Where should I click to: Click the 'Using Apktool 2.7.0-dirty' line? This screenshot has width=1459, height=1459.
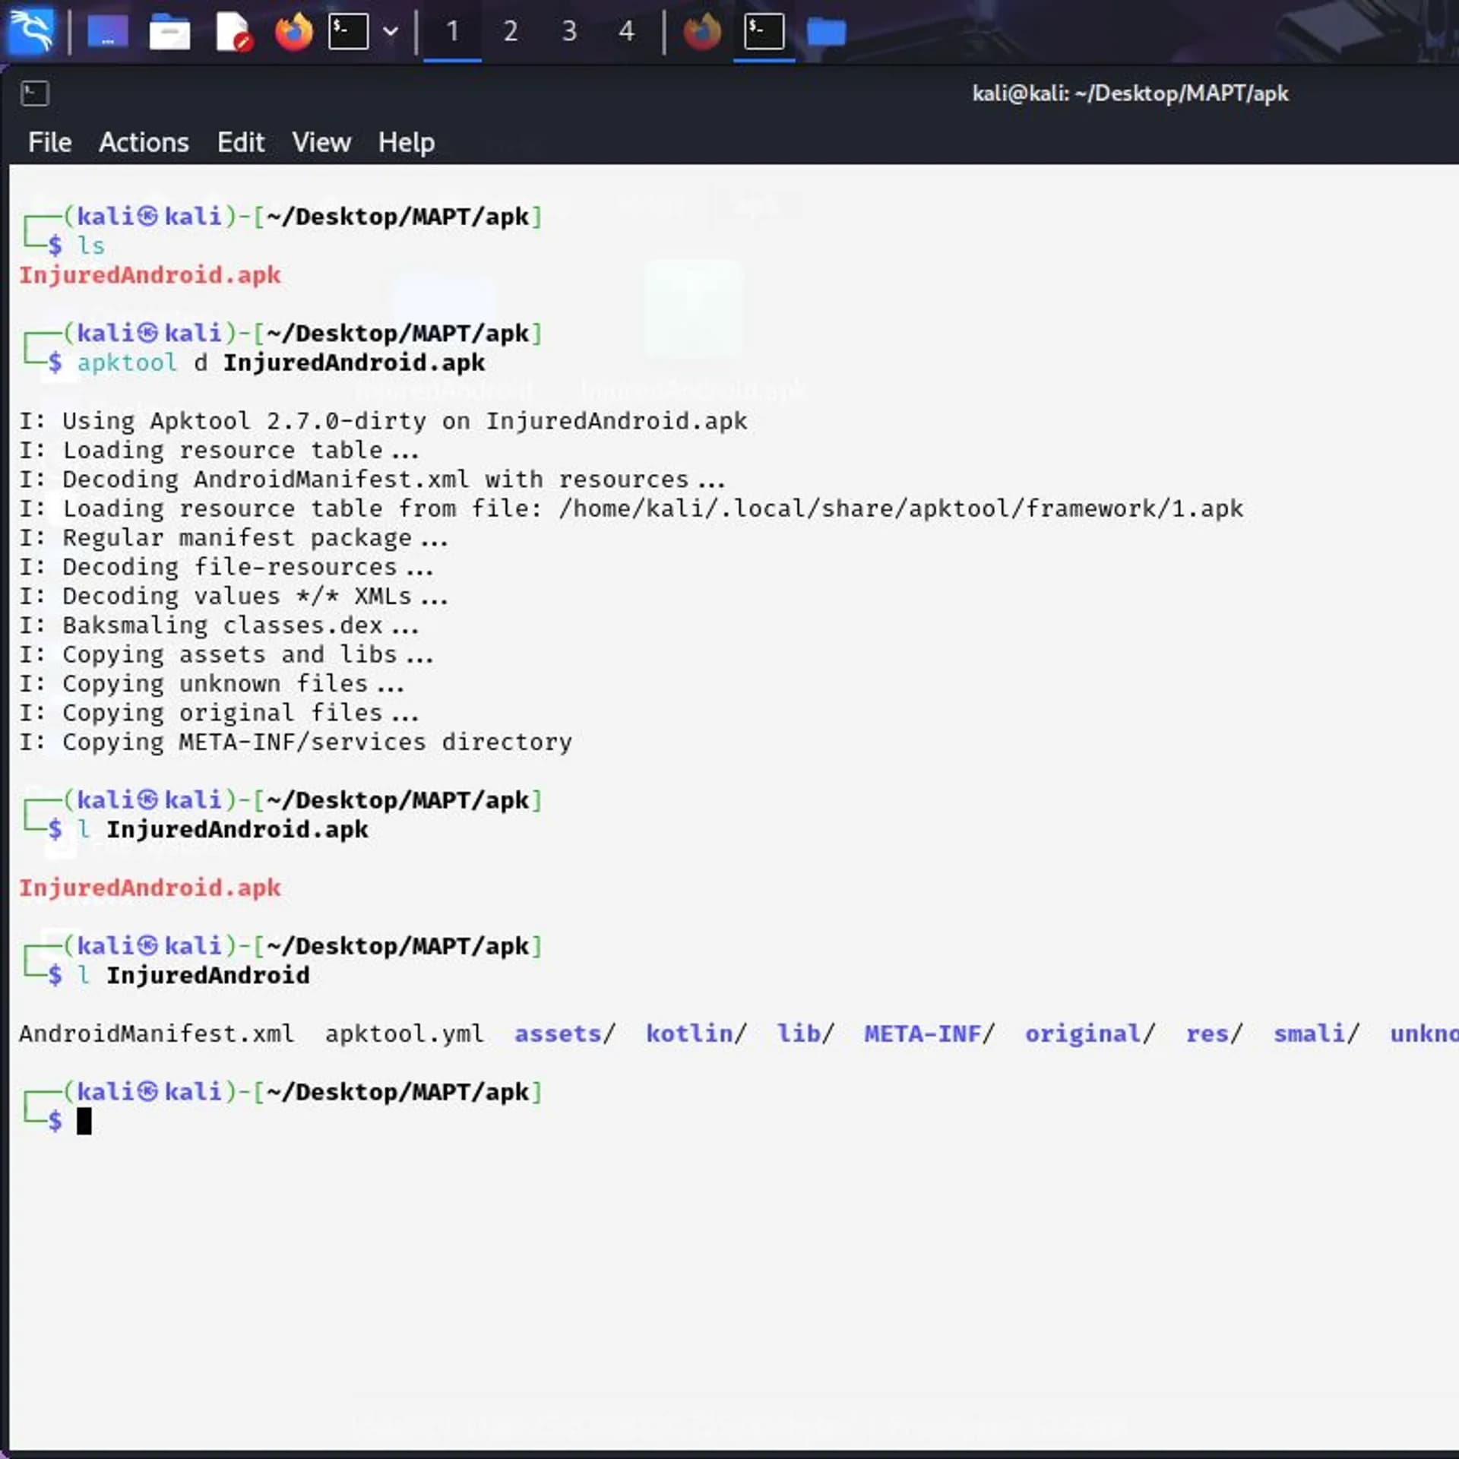[383, 421]
